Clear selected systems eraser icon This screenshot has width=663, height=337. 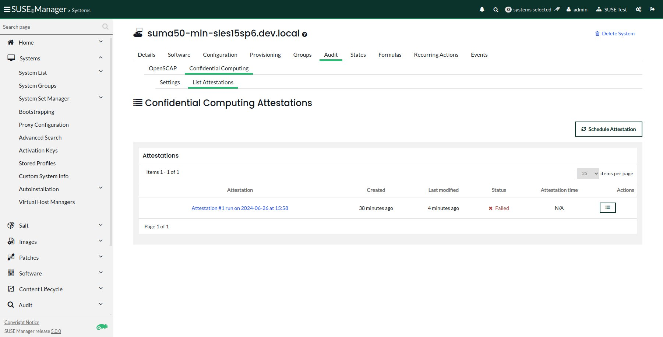point(557,10)
